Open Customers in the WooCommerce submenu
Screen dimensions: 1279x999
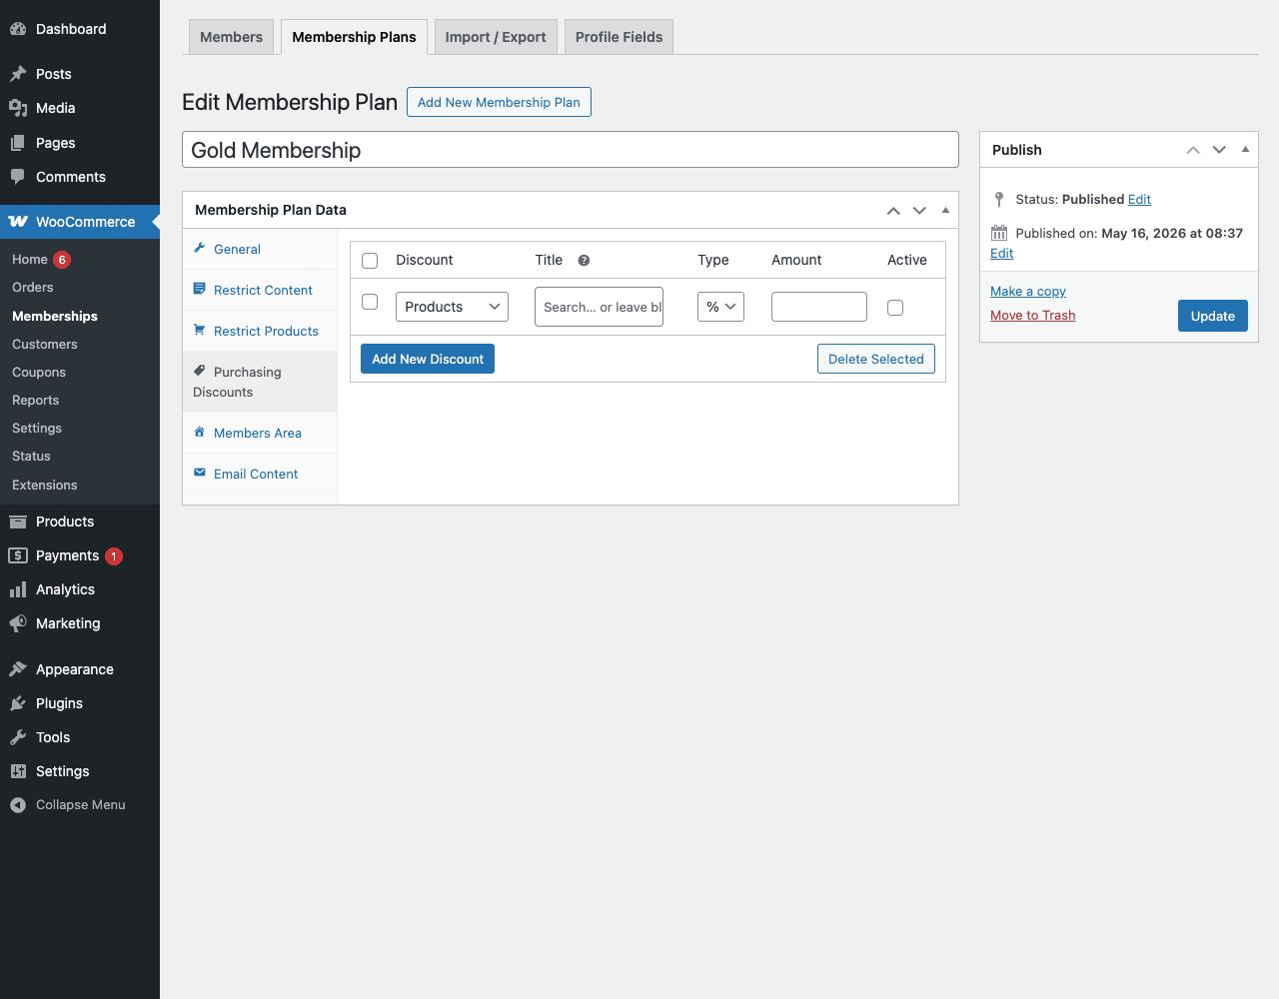[45, 344]
